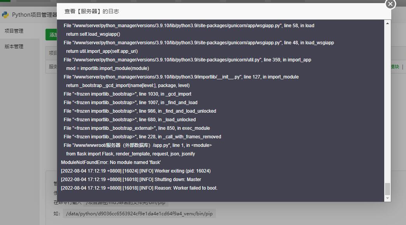
Task: Click the dialog title 查看【服务器】的日志
Action: click(91, 12)
